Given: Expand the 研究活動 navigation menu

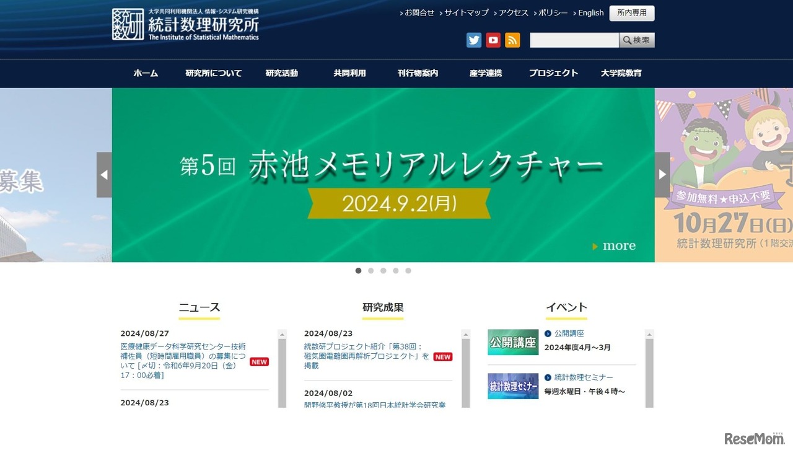Looking at the screenshot, I should click(x=282, y=73).
